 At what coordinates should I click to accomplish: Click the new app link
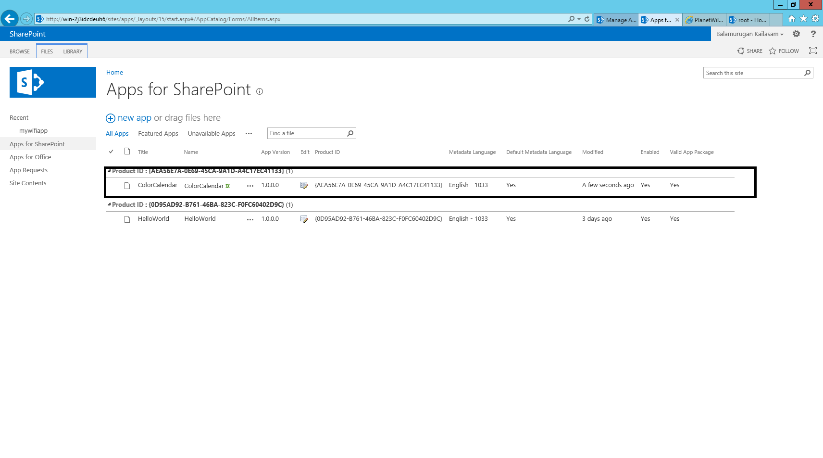(135, 118)
